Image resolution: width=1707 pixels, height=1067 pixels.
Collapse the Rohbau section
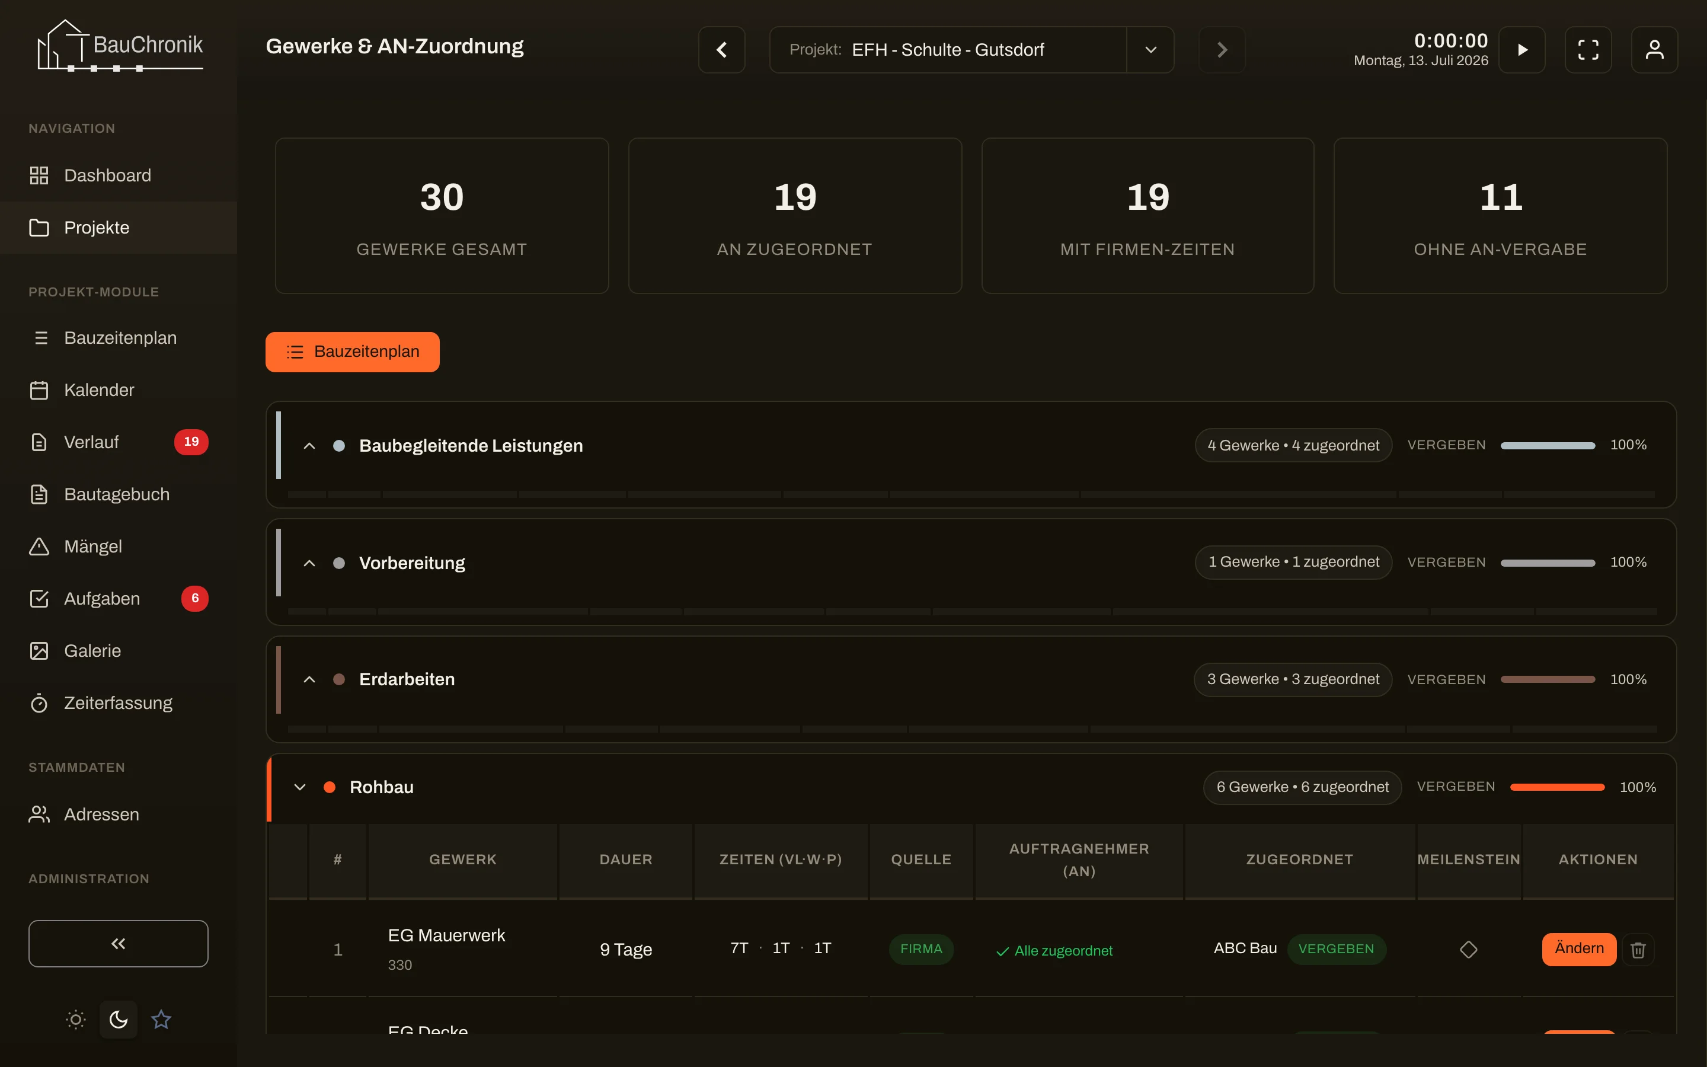300,787
